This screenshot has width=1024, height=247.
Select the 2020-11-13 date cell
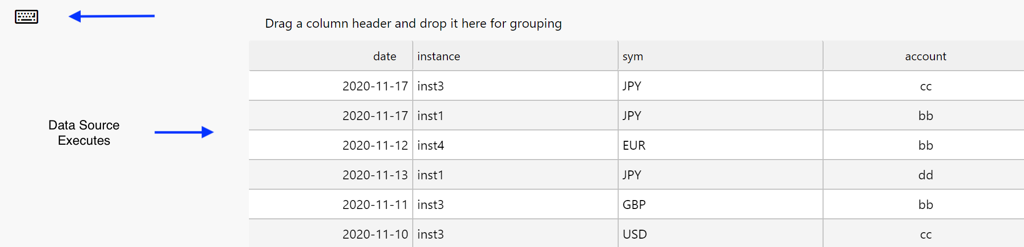click(375, 175)
